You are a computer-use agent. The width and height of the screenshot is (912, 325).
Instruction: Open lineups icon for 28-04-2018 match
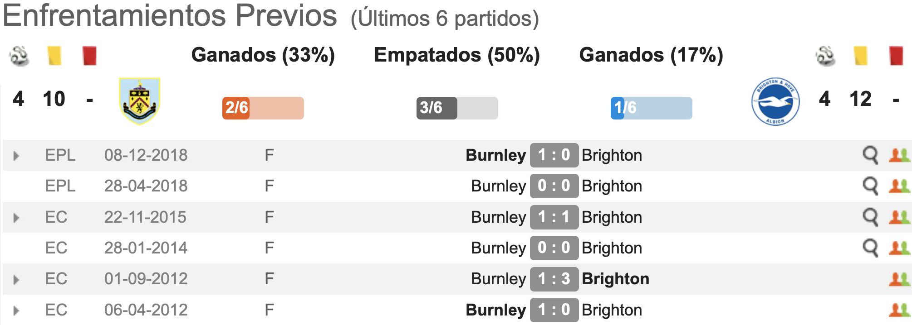(x=899, y=186)
